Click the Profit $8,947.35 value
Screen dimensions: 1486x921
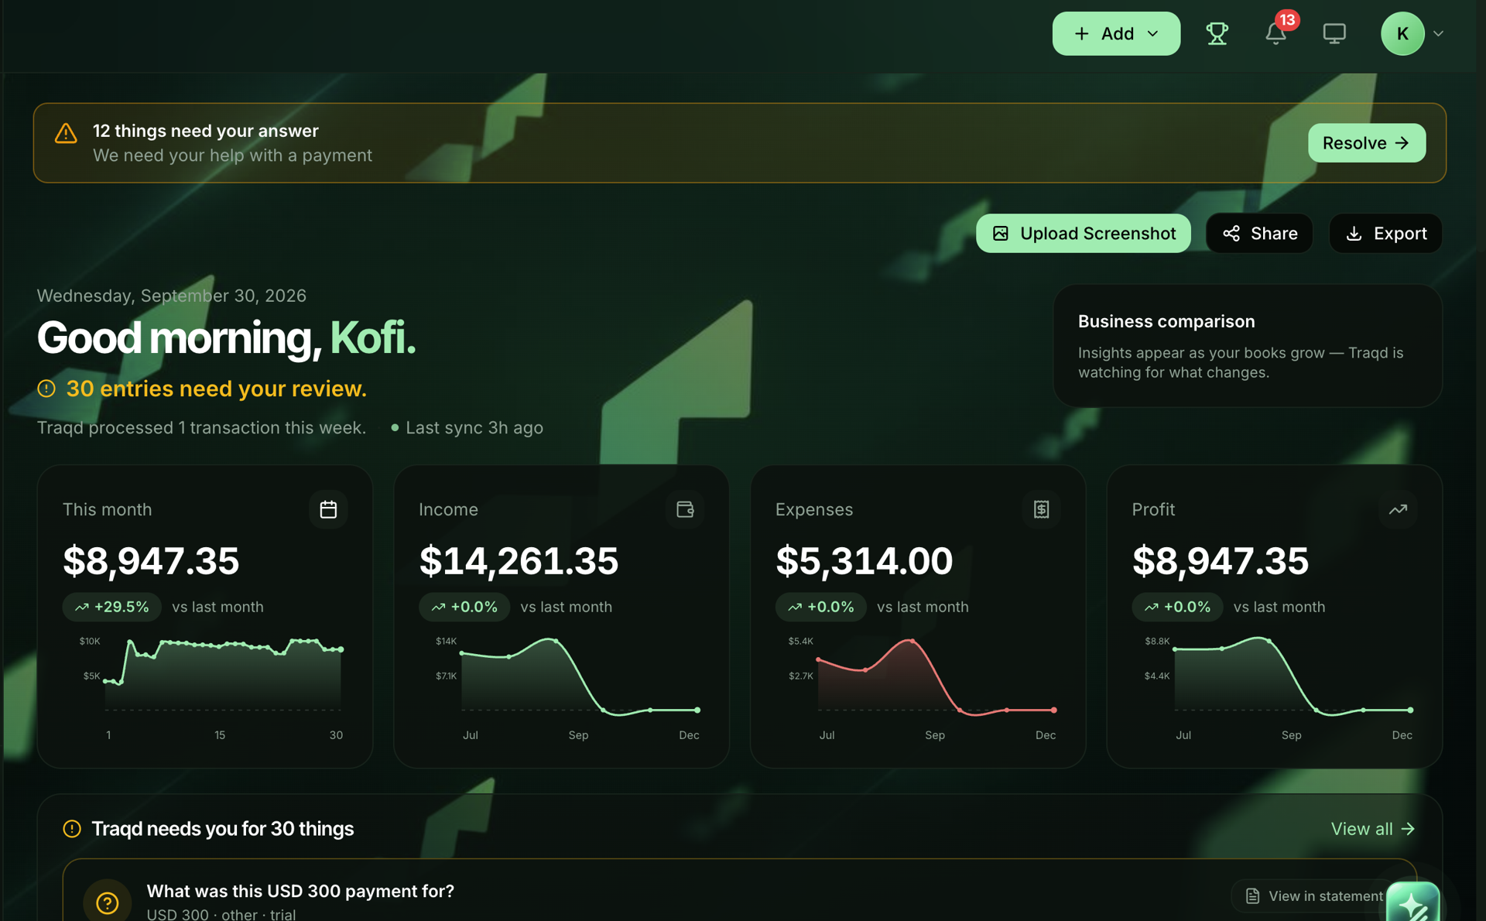(x=1220, y=560)
